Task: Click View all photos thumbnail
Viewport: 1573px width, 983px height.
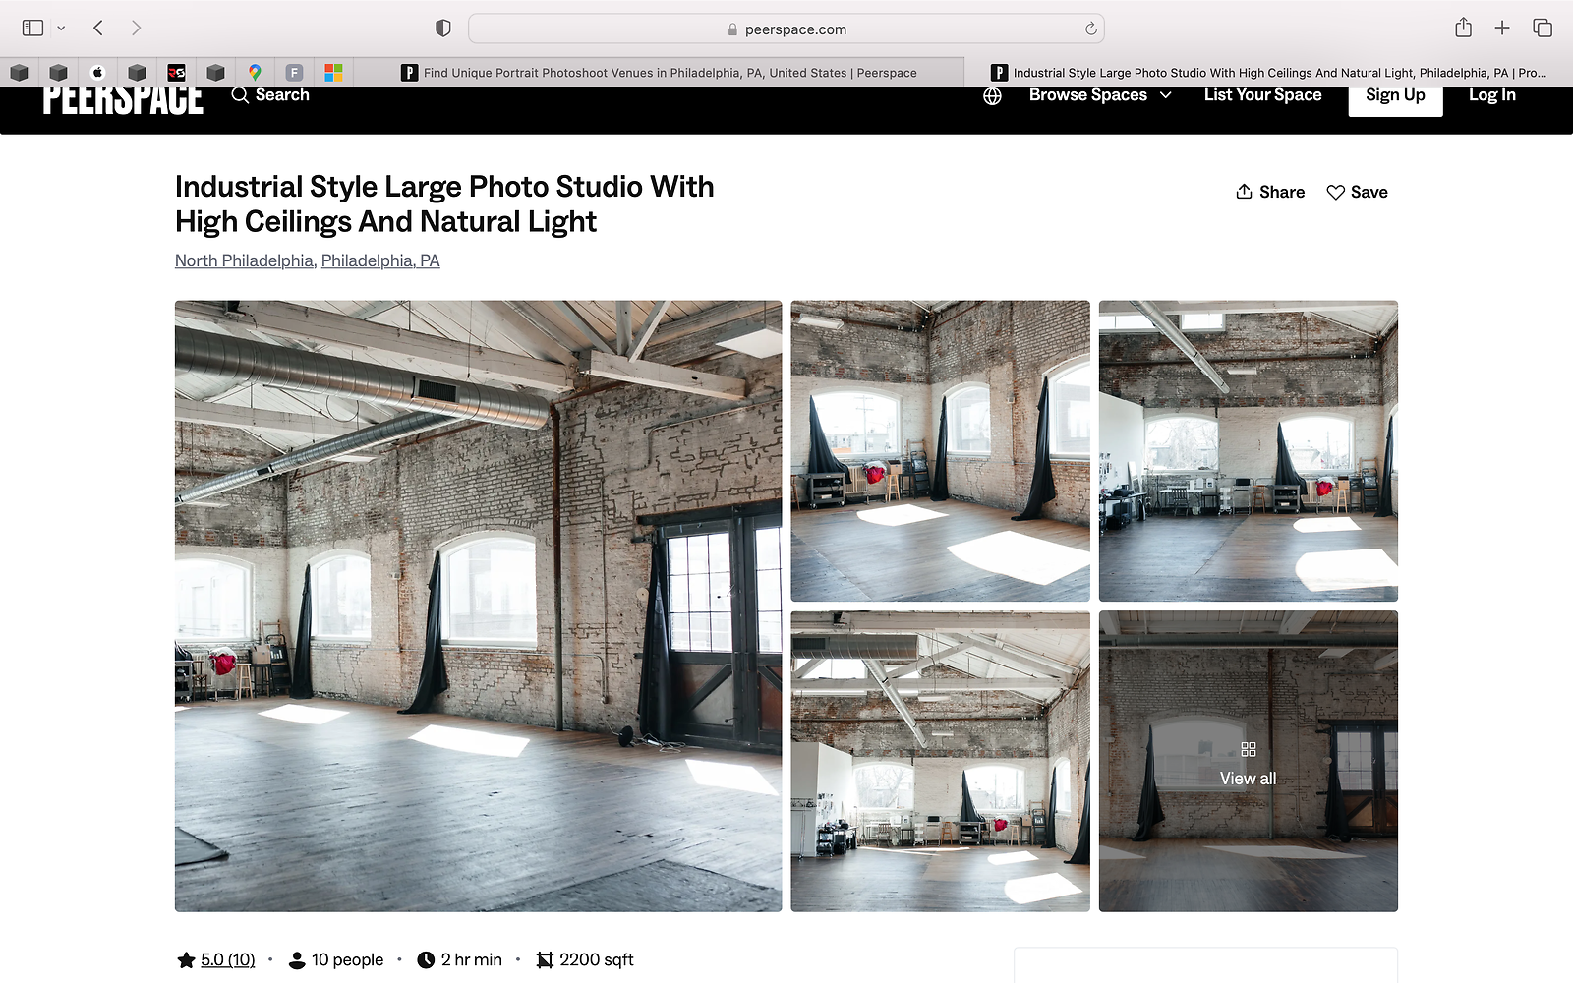Action: coord(1248,762)
